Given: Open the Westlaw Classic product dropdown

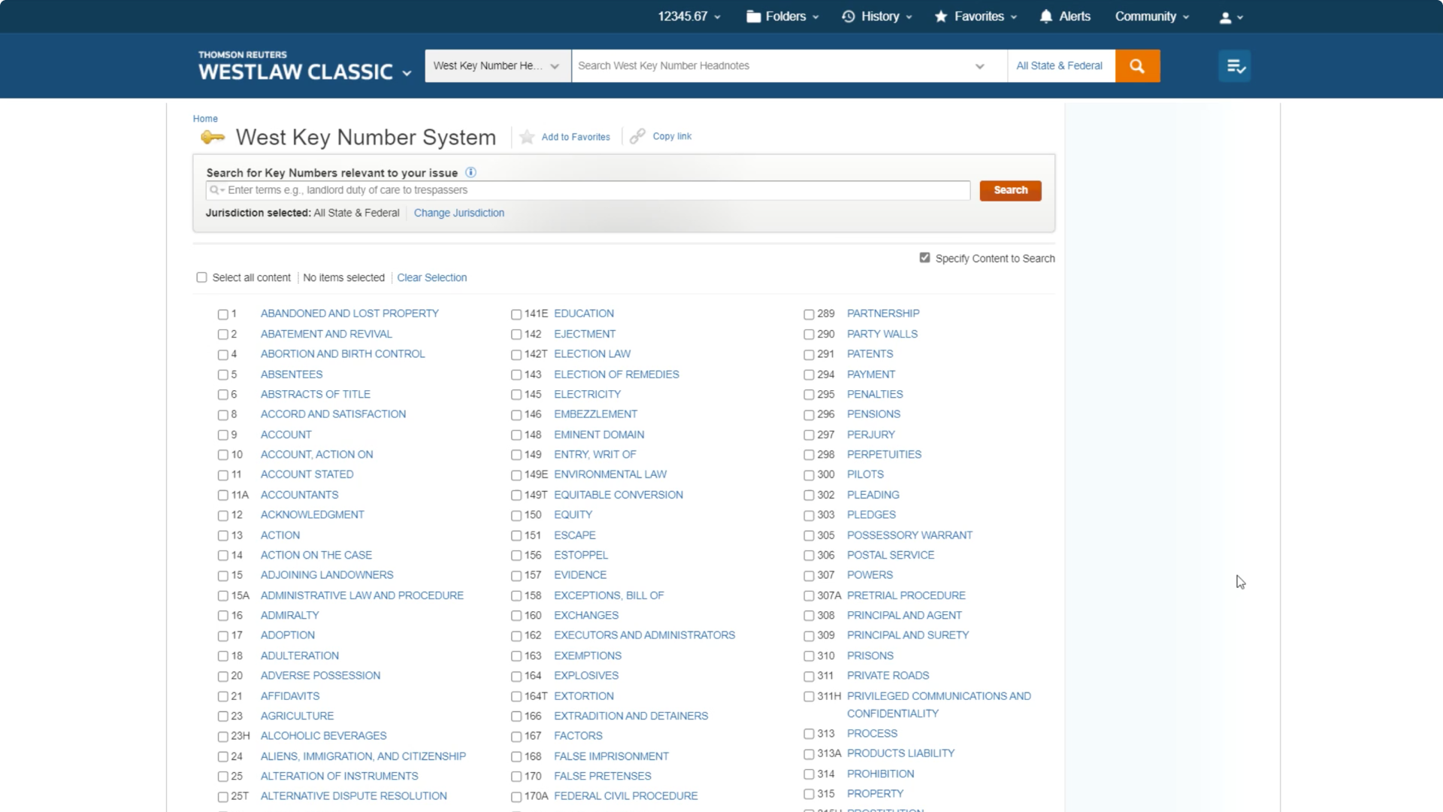Looking at the screenshot, I should click(407, 73).
